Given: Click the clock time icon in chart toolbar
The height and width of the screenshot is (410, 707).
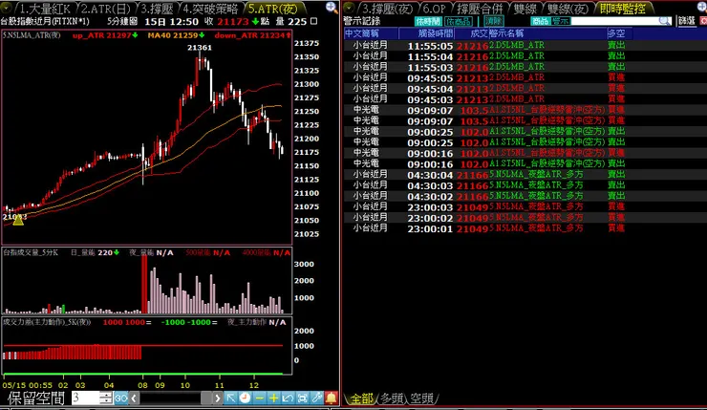Looking at the screenshot, I should point(245,398).
